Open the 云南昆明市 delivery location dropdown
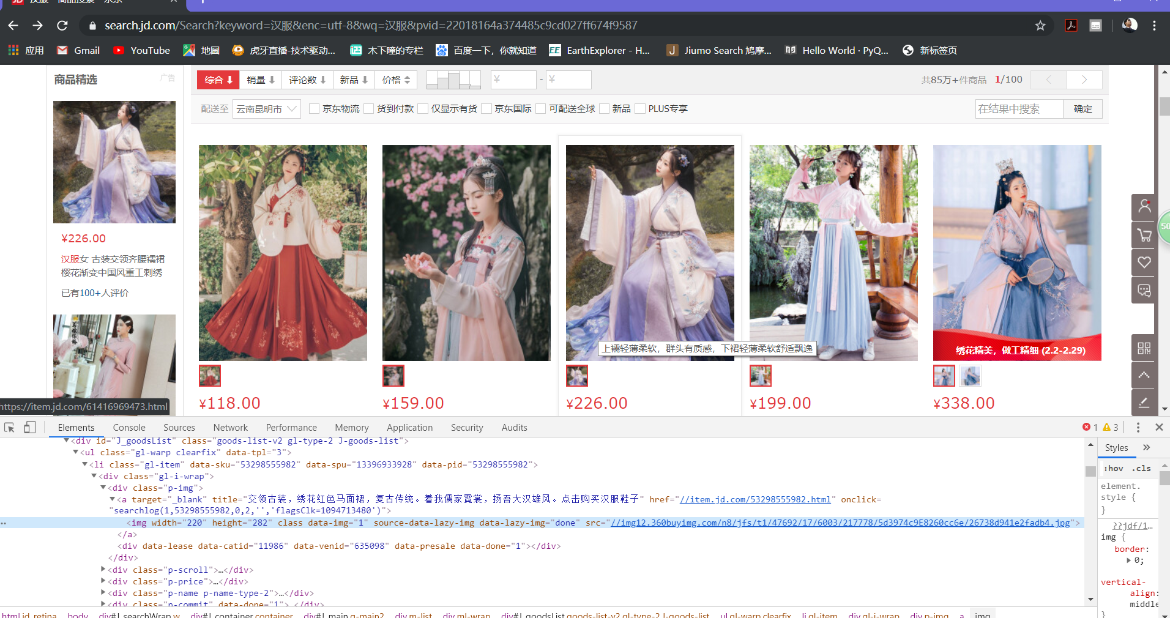 coord(266,109)
